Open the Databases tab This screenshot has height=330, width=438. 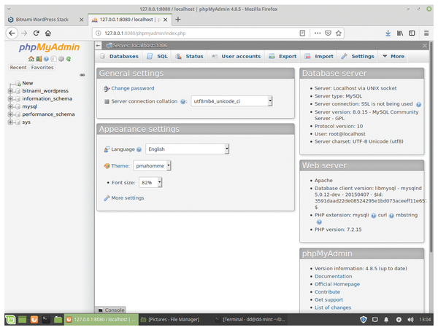point(119,56)
